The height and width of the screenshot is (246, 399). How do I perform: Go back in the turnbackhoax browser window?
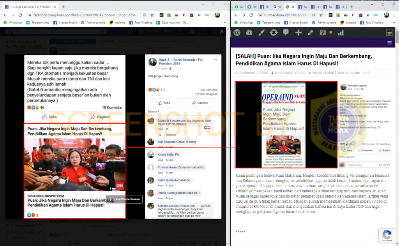coord(236,15)
